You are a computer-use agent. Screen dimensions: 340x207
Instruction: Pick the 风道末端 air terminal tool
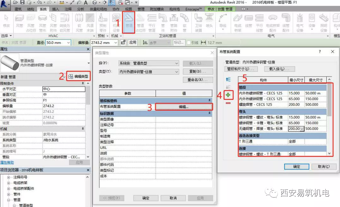90,23
